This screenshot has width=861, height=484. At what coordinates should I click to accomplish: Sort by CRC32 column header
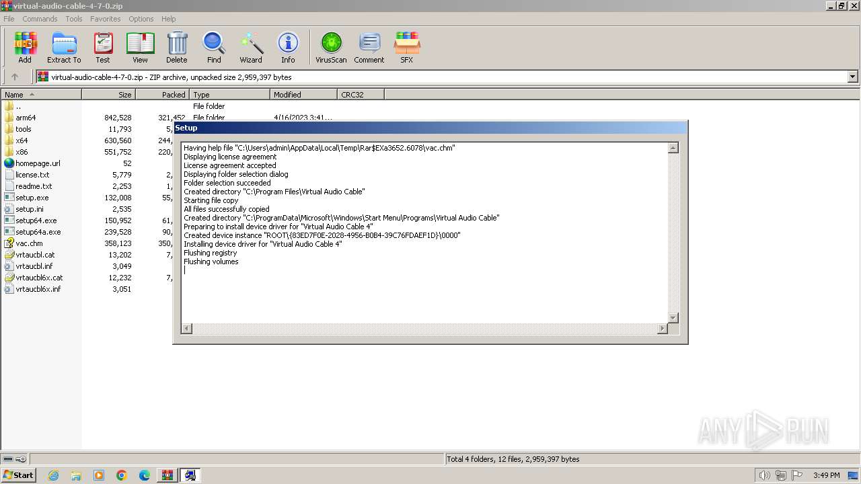361,95
